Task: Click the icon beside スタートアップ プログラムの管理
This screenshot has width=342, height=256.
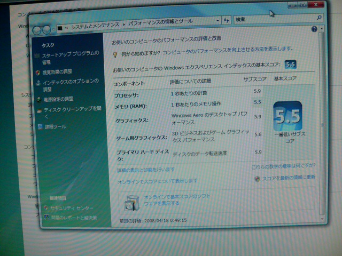Action: [37, 55]
